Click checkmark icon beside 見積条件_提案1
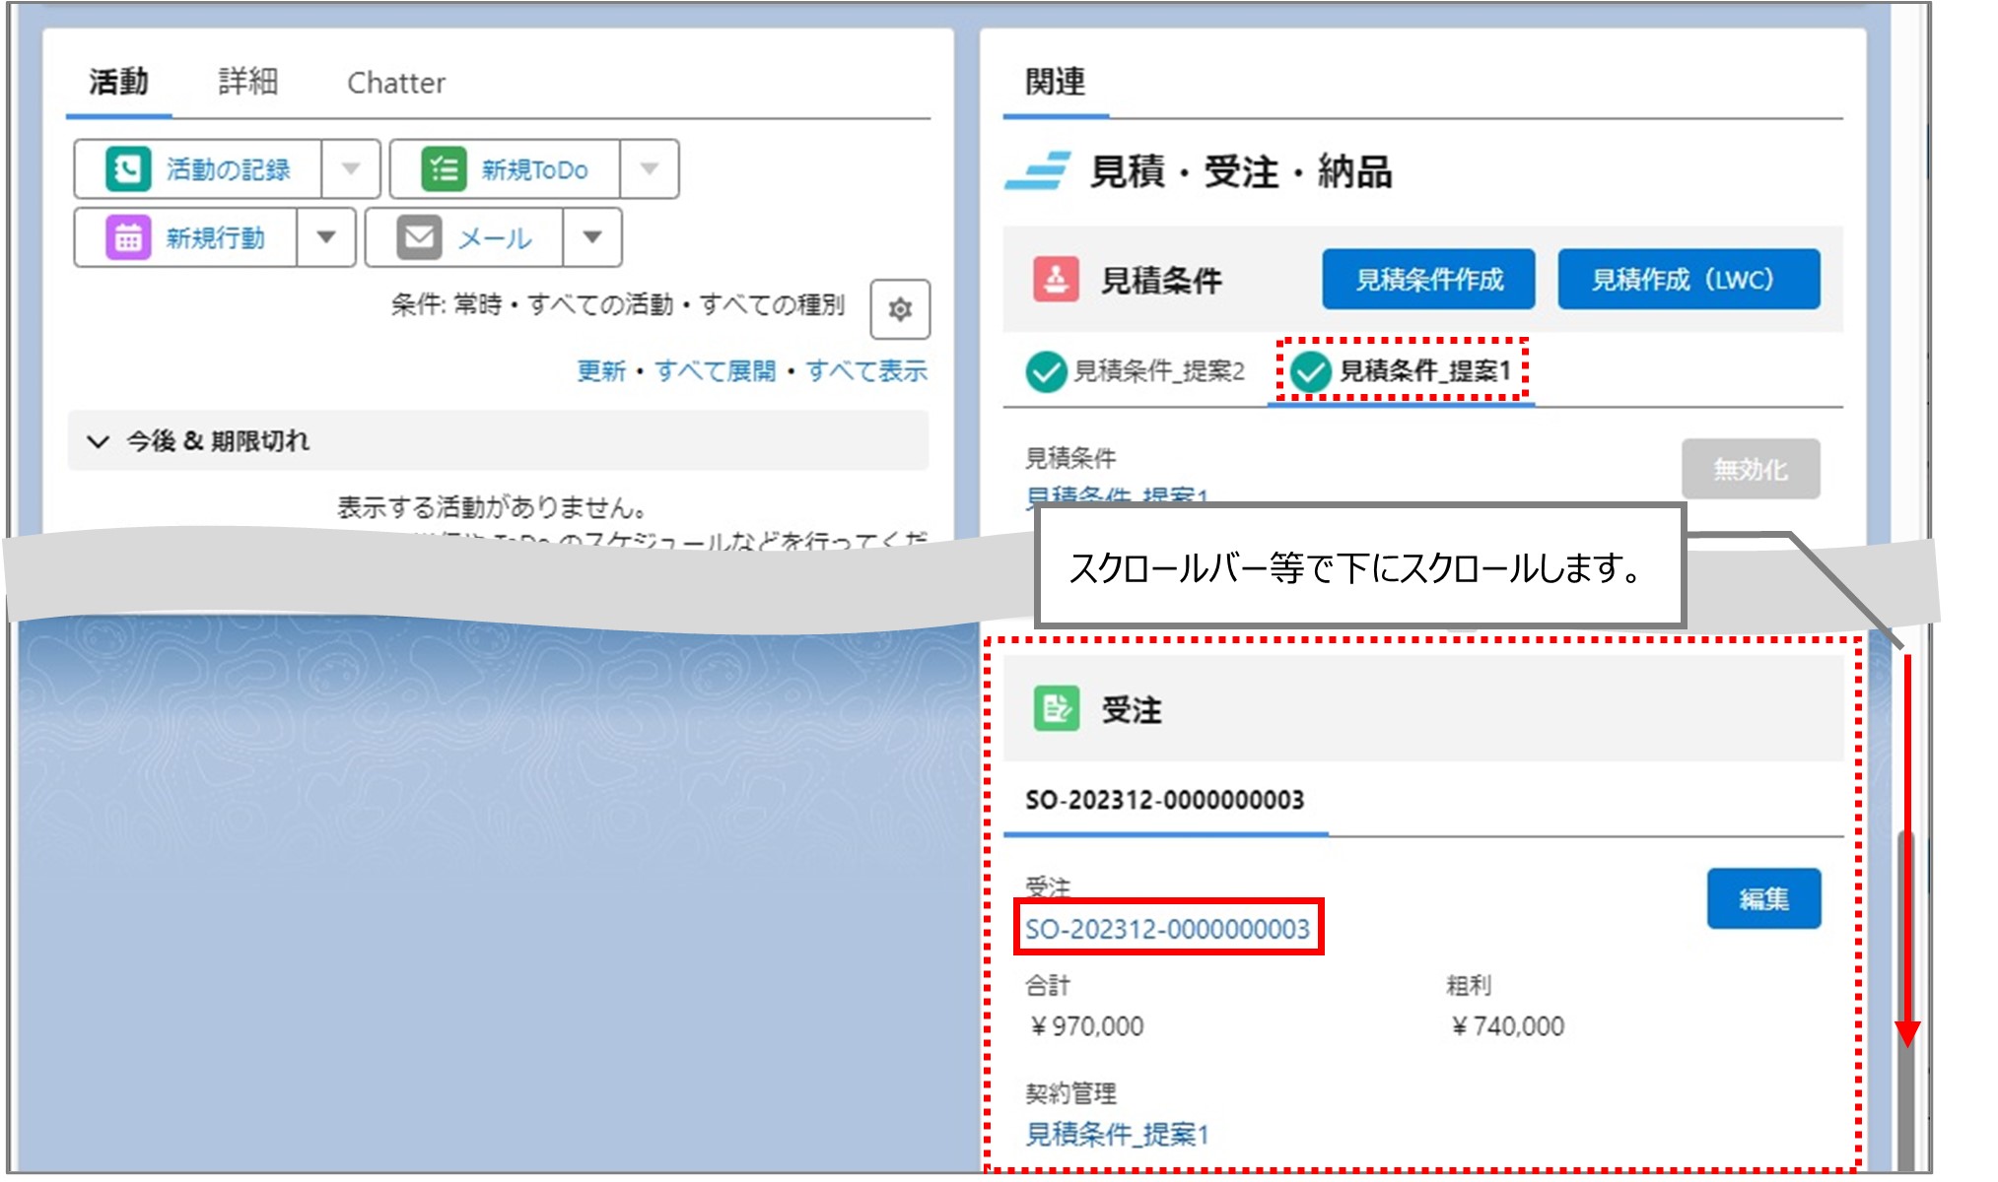The width and height of the screenshot is (1998, 1182). click(1311, 371)
